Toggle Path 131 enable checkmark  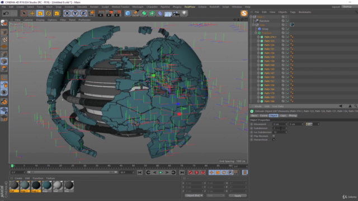click(x=288, y=49)
